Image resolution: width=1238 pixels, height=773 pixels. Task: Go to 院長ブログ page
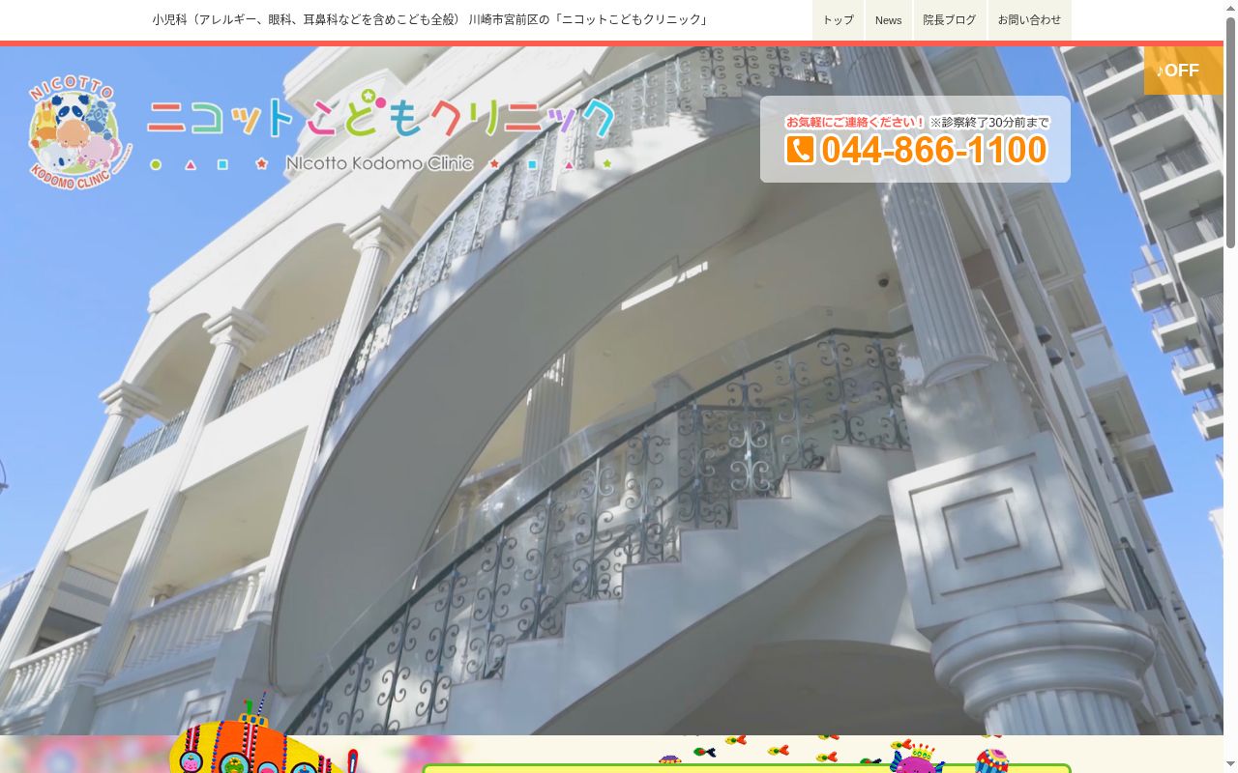tap(949, 20)
